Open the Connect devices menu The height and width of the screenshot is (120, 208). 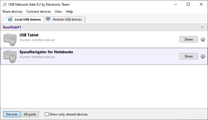tap(38, 12)
